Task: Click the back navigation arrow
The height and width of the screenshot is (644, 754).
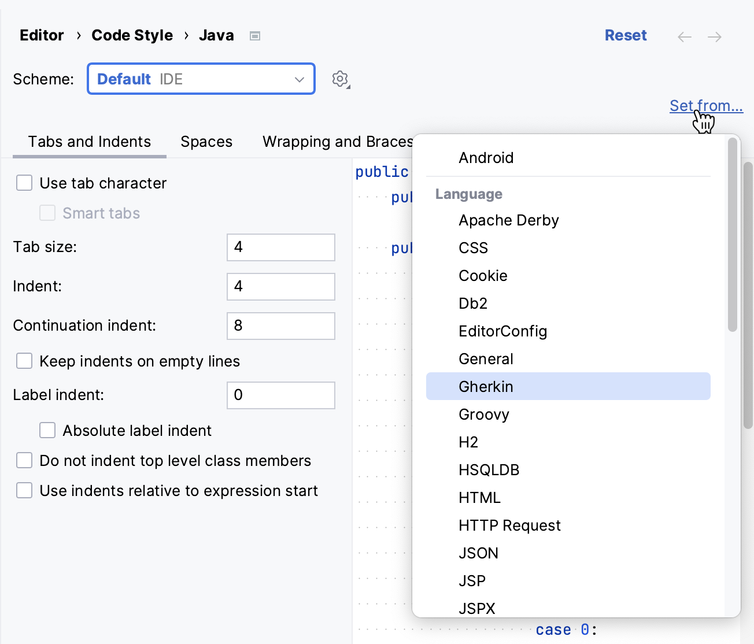Action: 684,36
